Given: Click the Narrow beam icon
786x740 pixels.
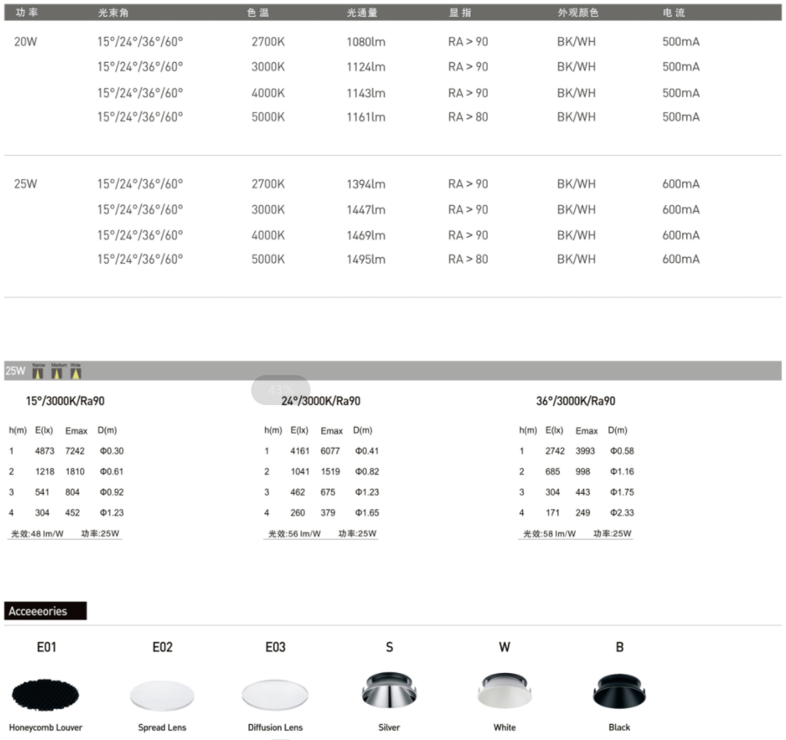Looking at the screenshot, I should pos(37,372).
